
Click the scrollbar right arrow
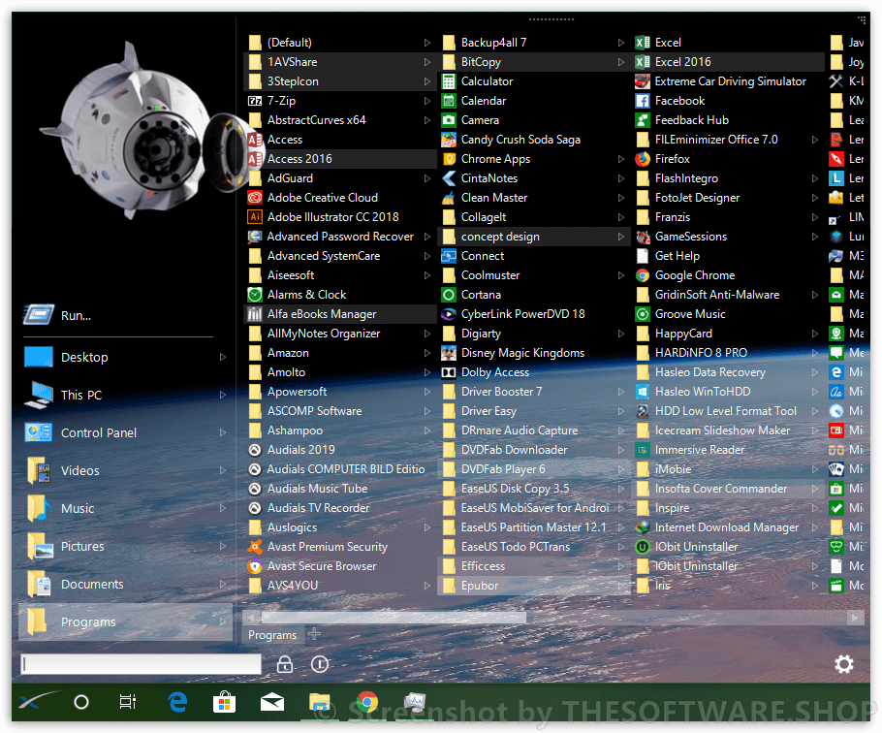coord(856,617)
